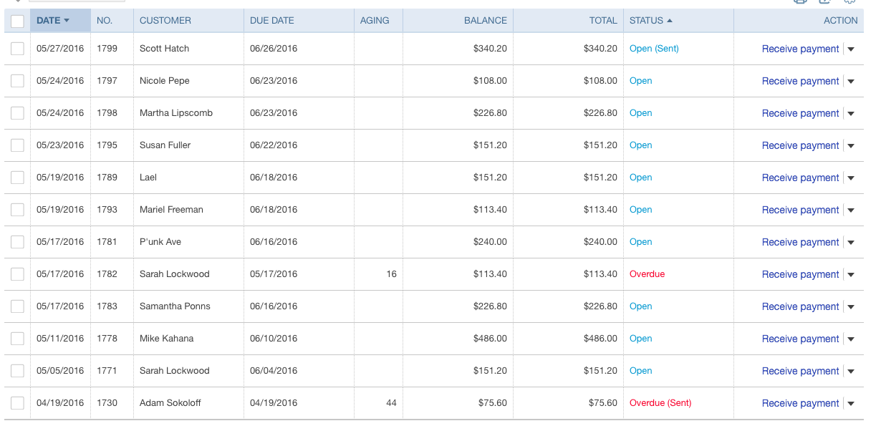Select the checkbox for invoice 1797 Nicole Pepe
Viewport: 881px width, 426px height.
coord(18,81)
